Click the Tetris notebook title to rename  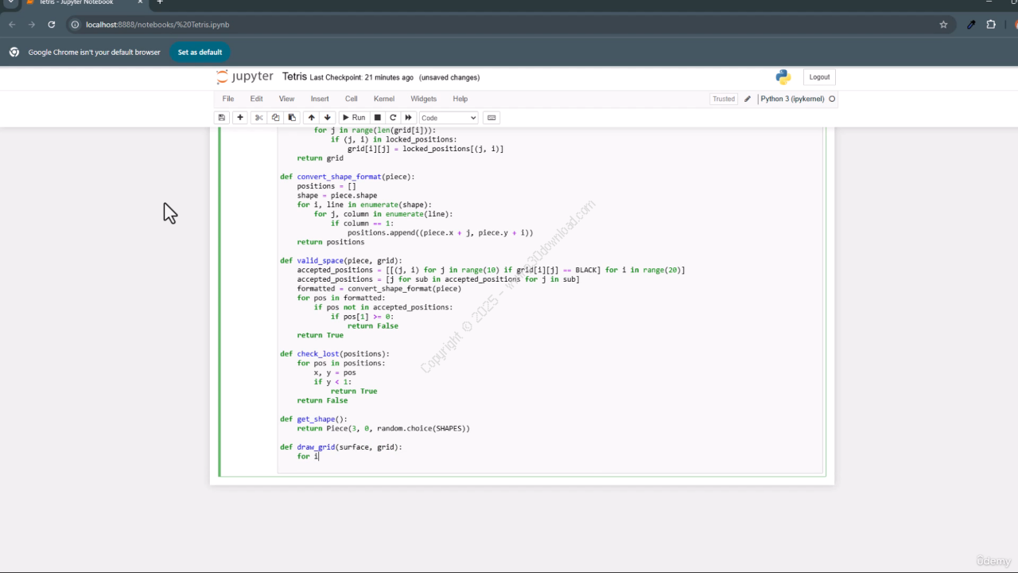coord(294,77)
